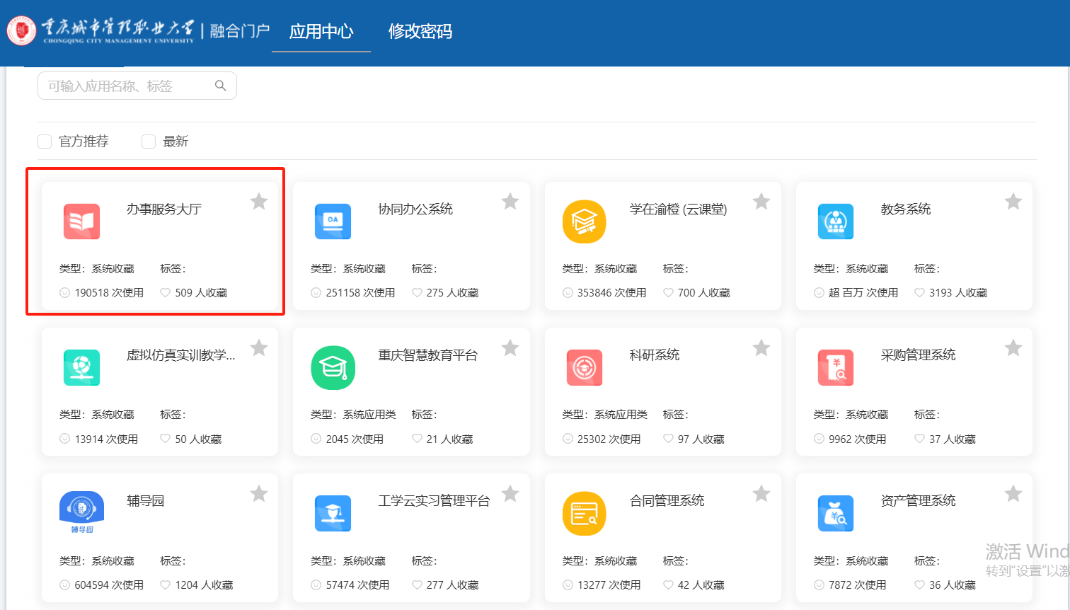Favorite 协同办公系统 with its star
This screenshot has width=1070, height=610.
(x=510, y=202)
